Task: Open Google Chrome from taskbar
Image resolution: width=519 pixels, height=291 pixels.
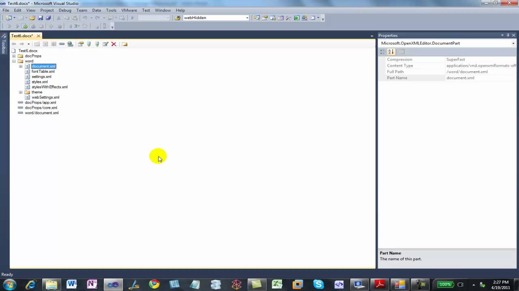Action: [154, 285]
